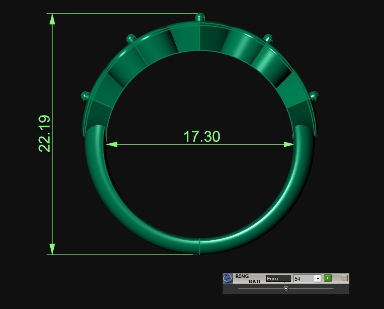Click the 17.30 inner diameter dimension
The width and height of the screenshot is (384, 309).
click(202, 137)
